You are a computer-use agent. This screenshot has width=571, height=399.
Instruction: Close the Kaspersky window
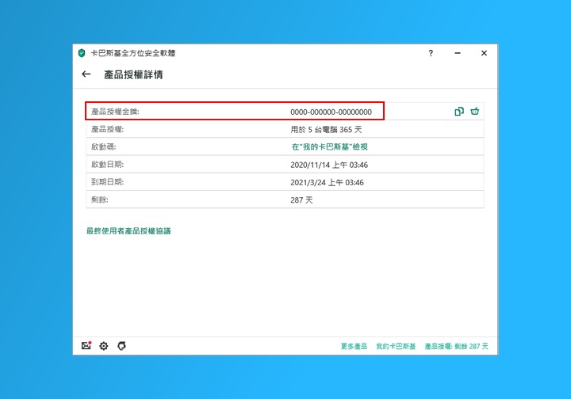[x=484, y=53]
